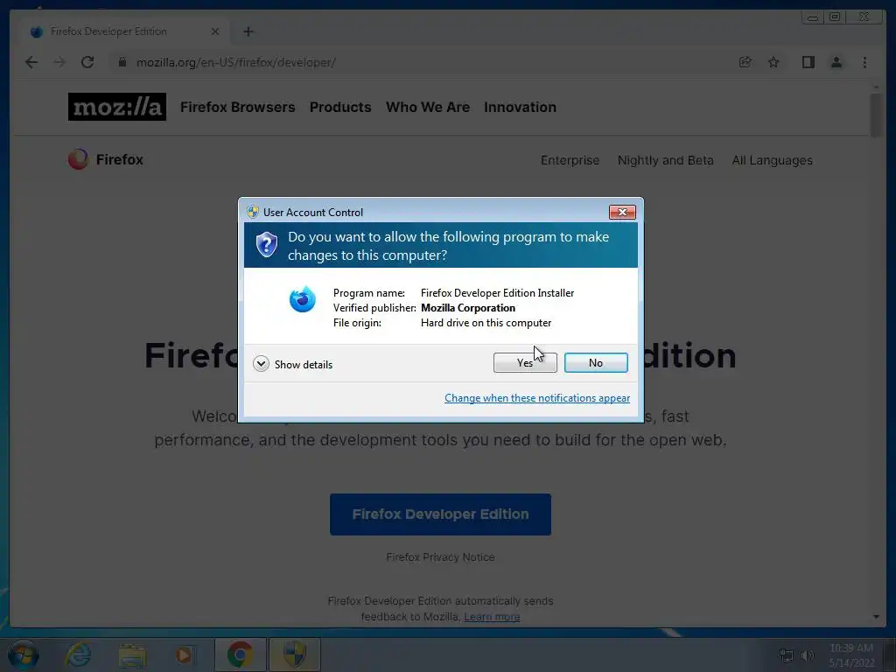This screenshot has height=672, width=896.
Task: Reload the page in Chrome
Action: click(87, 62)
